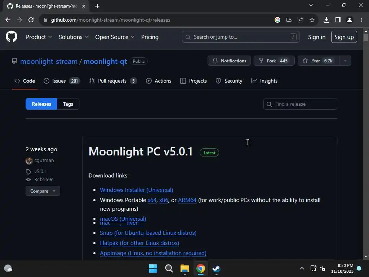Open Chrome profile icon
The width and height of the screenshot is (369, 277).
tap(350, 20)
